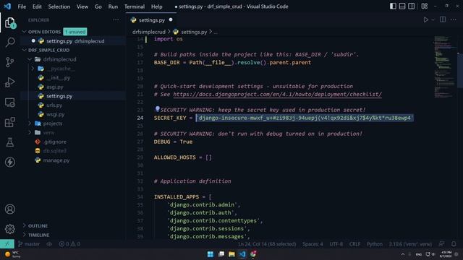The width and height of the screenshot is (463, 260).
Task: Change indentation via Spaces: 4
Action: click(x=313, y=244)
